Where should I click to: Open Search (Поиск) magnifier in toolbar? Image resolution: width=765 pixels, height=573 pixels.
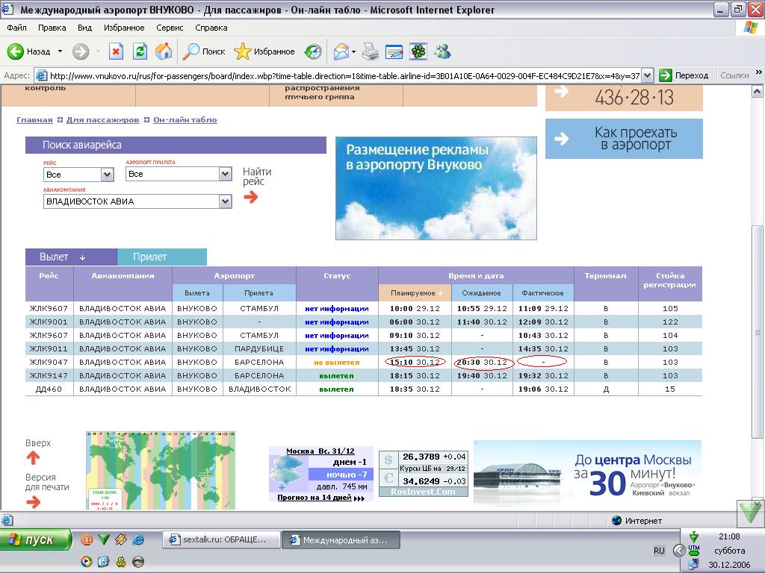point(204,51)
